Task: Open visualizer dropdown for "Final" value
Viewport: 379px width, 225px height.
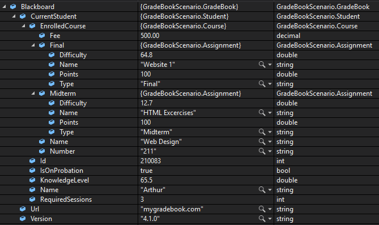Action: (x=270, y=84)
